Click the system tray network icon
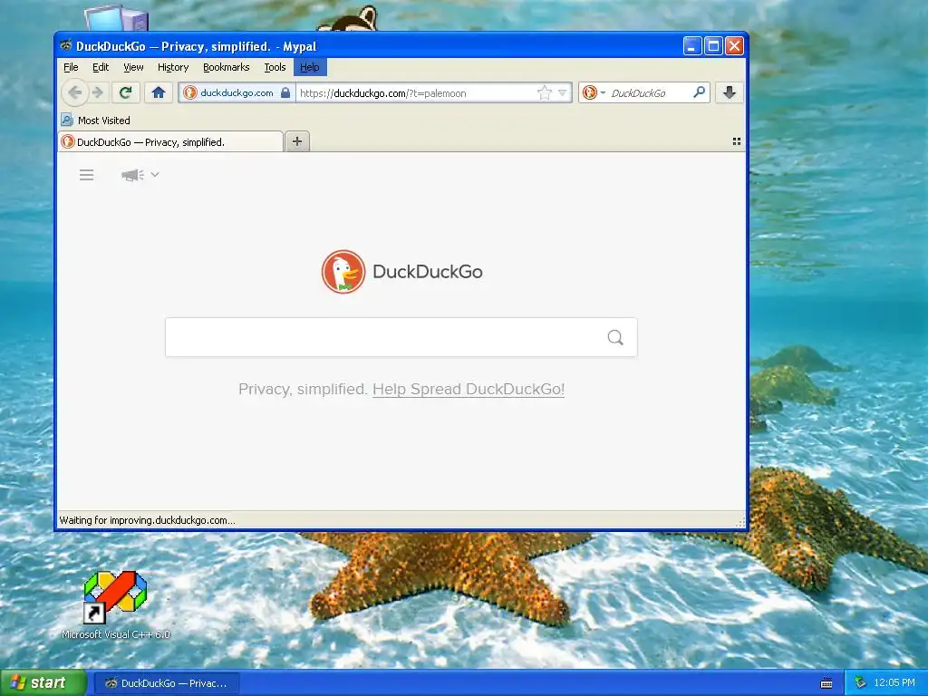Viewport: 928px width, 696px height. 861,683
